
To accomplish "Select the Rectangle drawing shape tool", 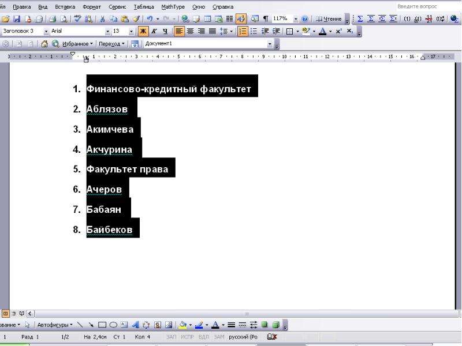I will tap(102, 325).
